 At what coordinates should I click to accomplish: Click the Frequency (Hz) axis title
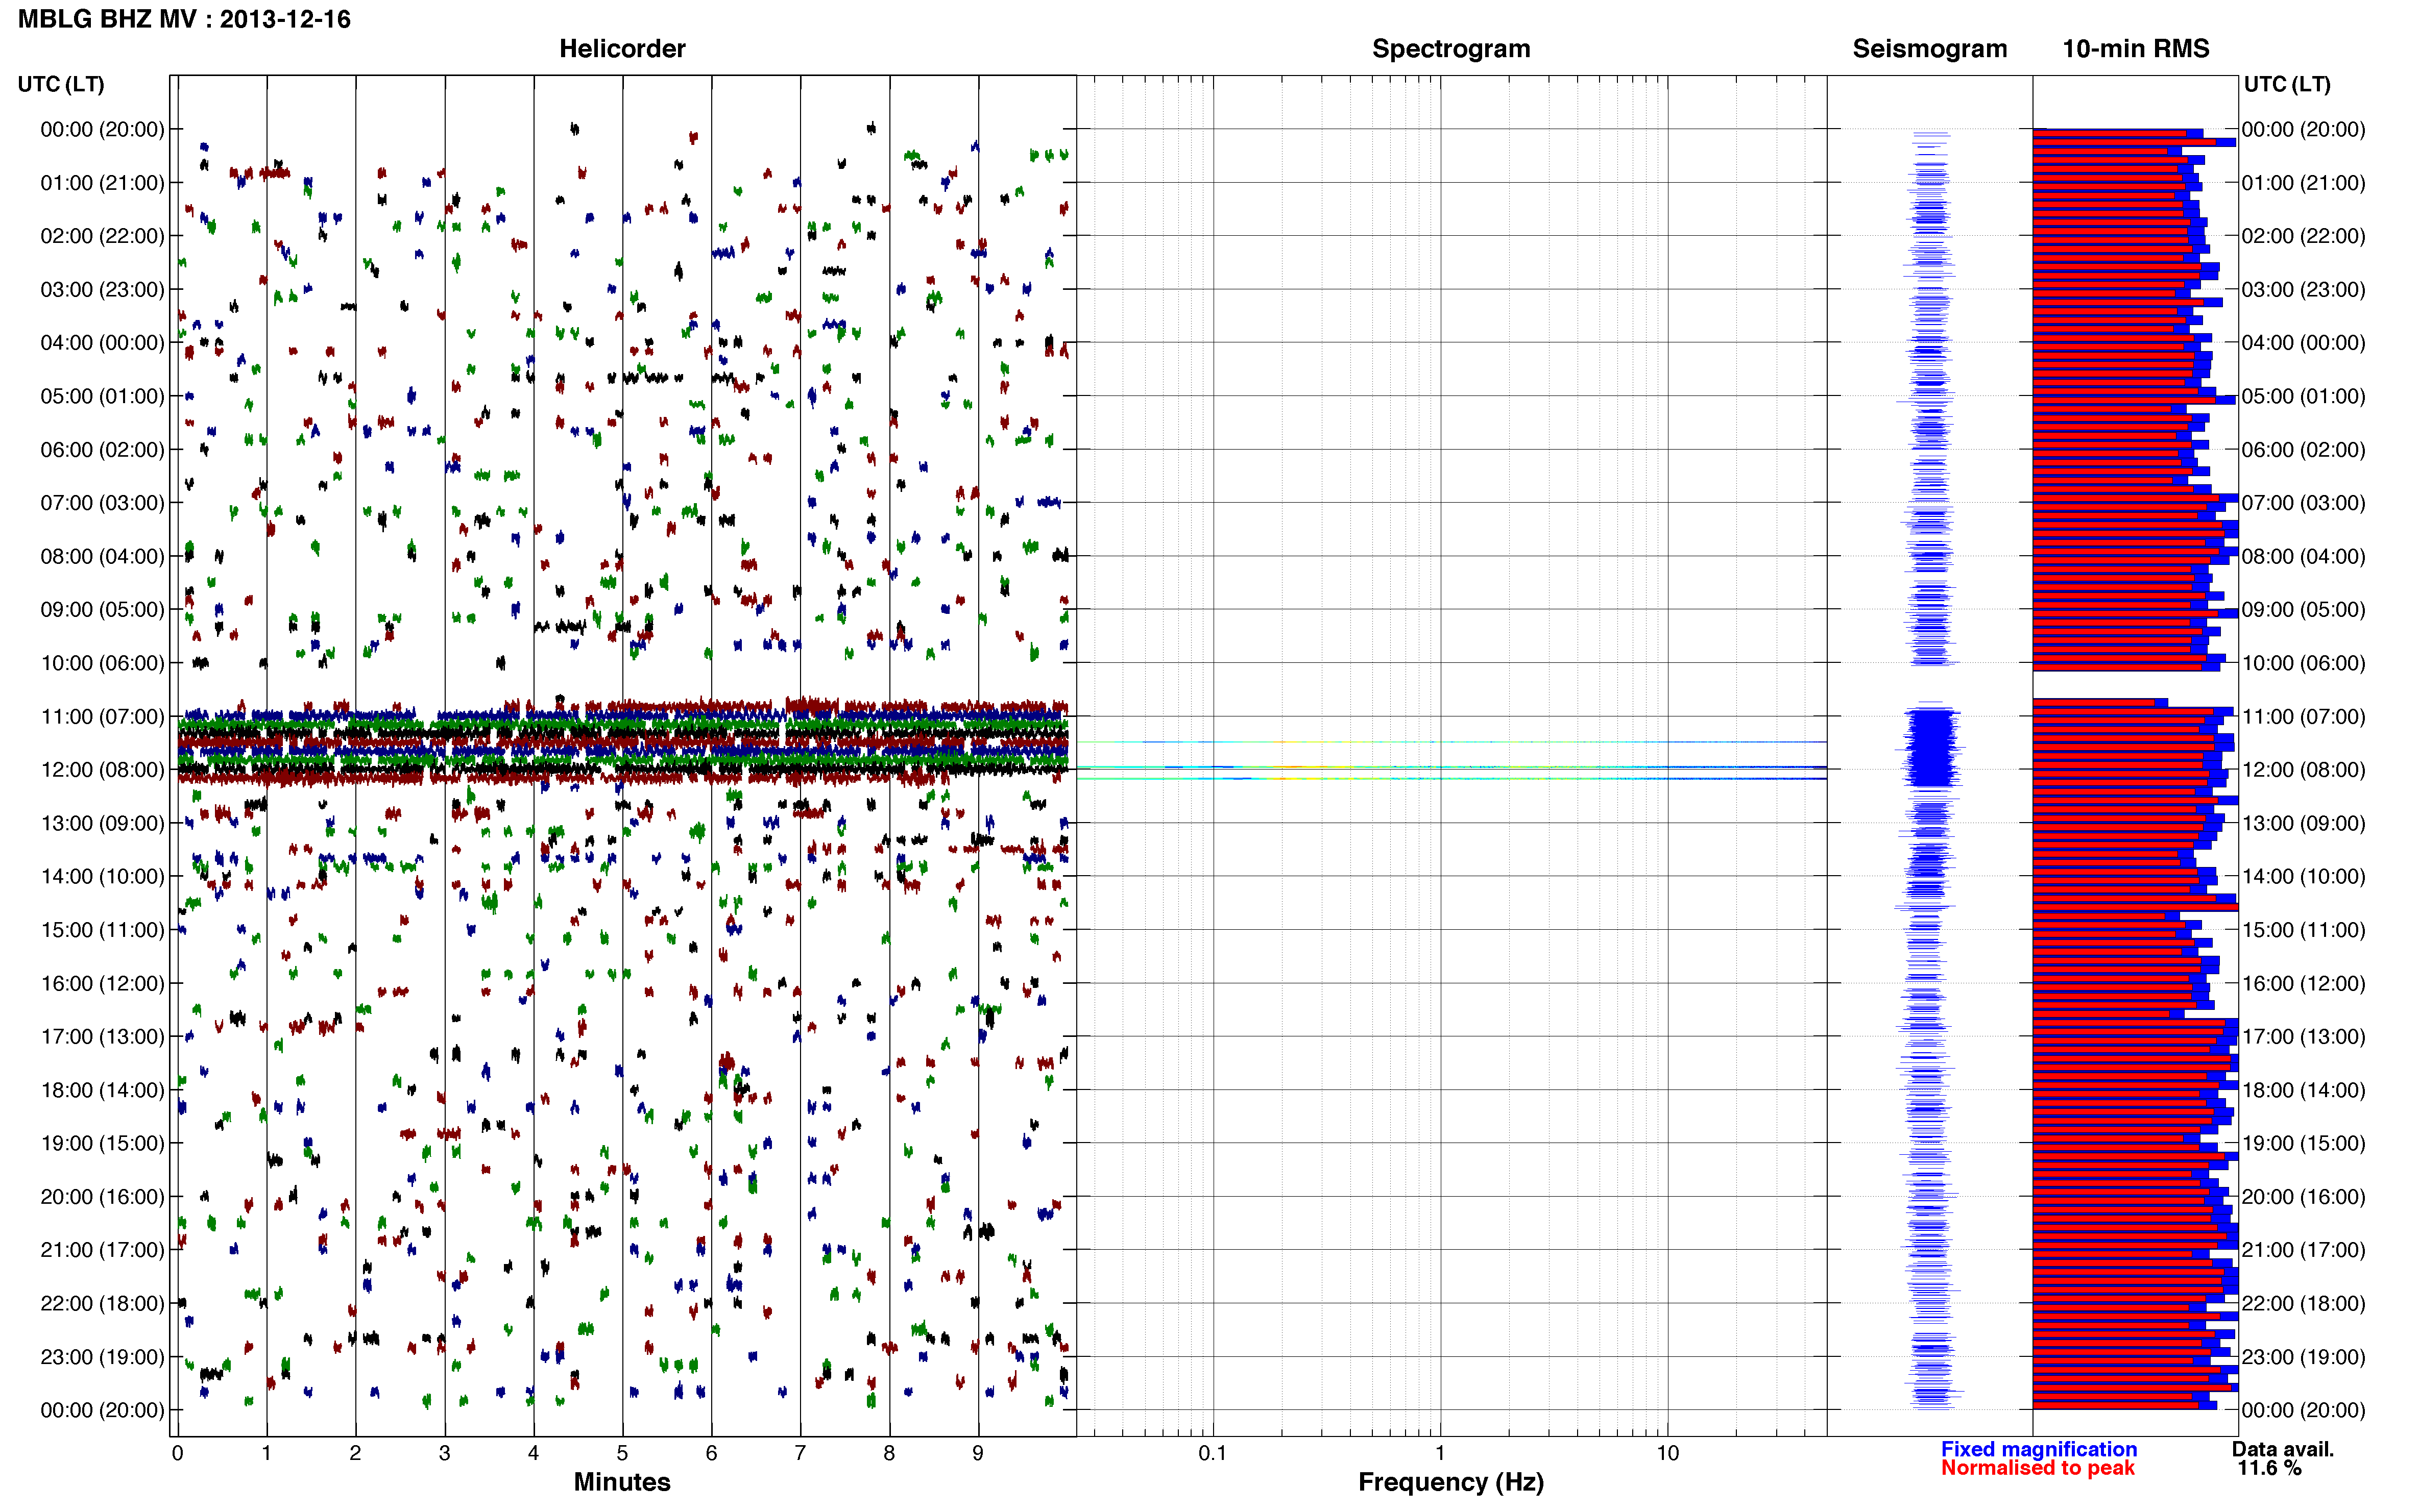coord(1450,1482)
